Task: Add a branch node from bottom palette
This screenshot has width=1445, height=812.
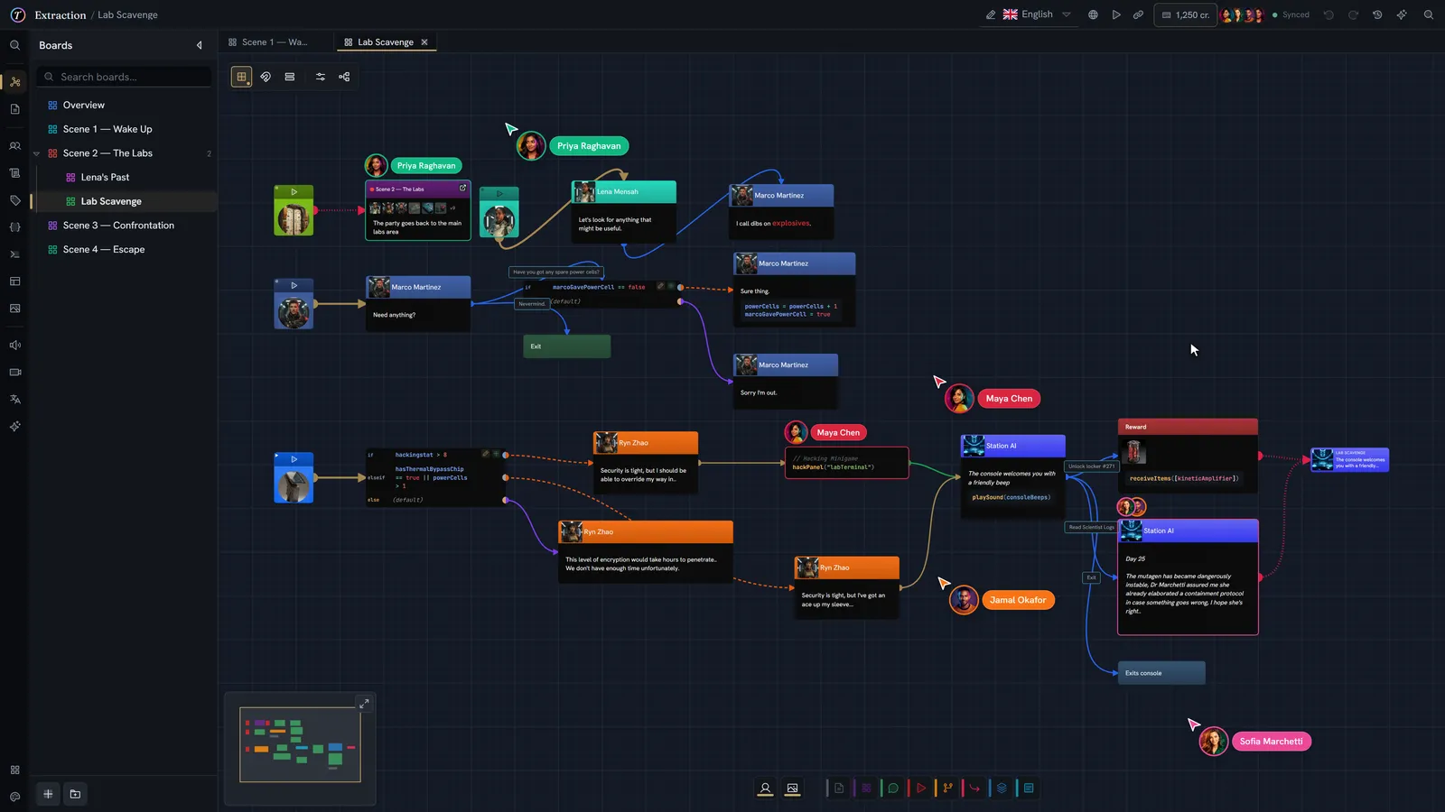Action: click(947, 789)
